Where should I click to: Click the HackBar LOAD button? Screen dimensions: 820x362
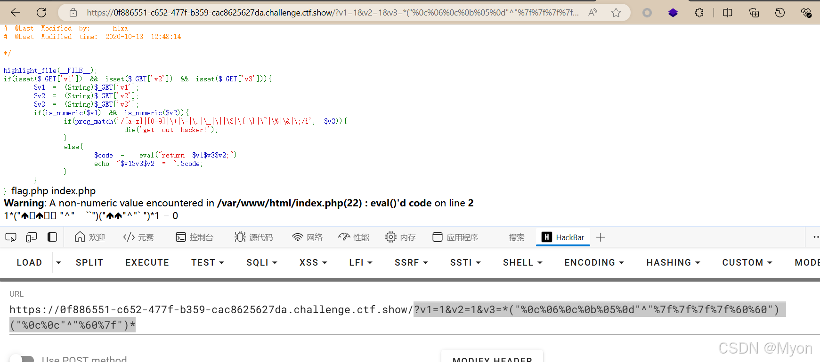click(x=29, y=262)
